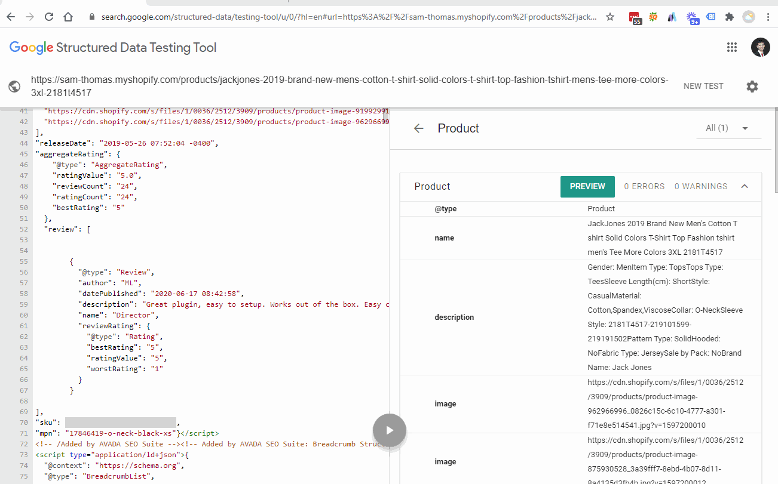Click the "sku" code line
The width and height of the screenshot is (778, 484).
pyautogui.click(x=108, y=423)
